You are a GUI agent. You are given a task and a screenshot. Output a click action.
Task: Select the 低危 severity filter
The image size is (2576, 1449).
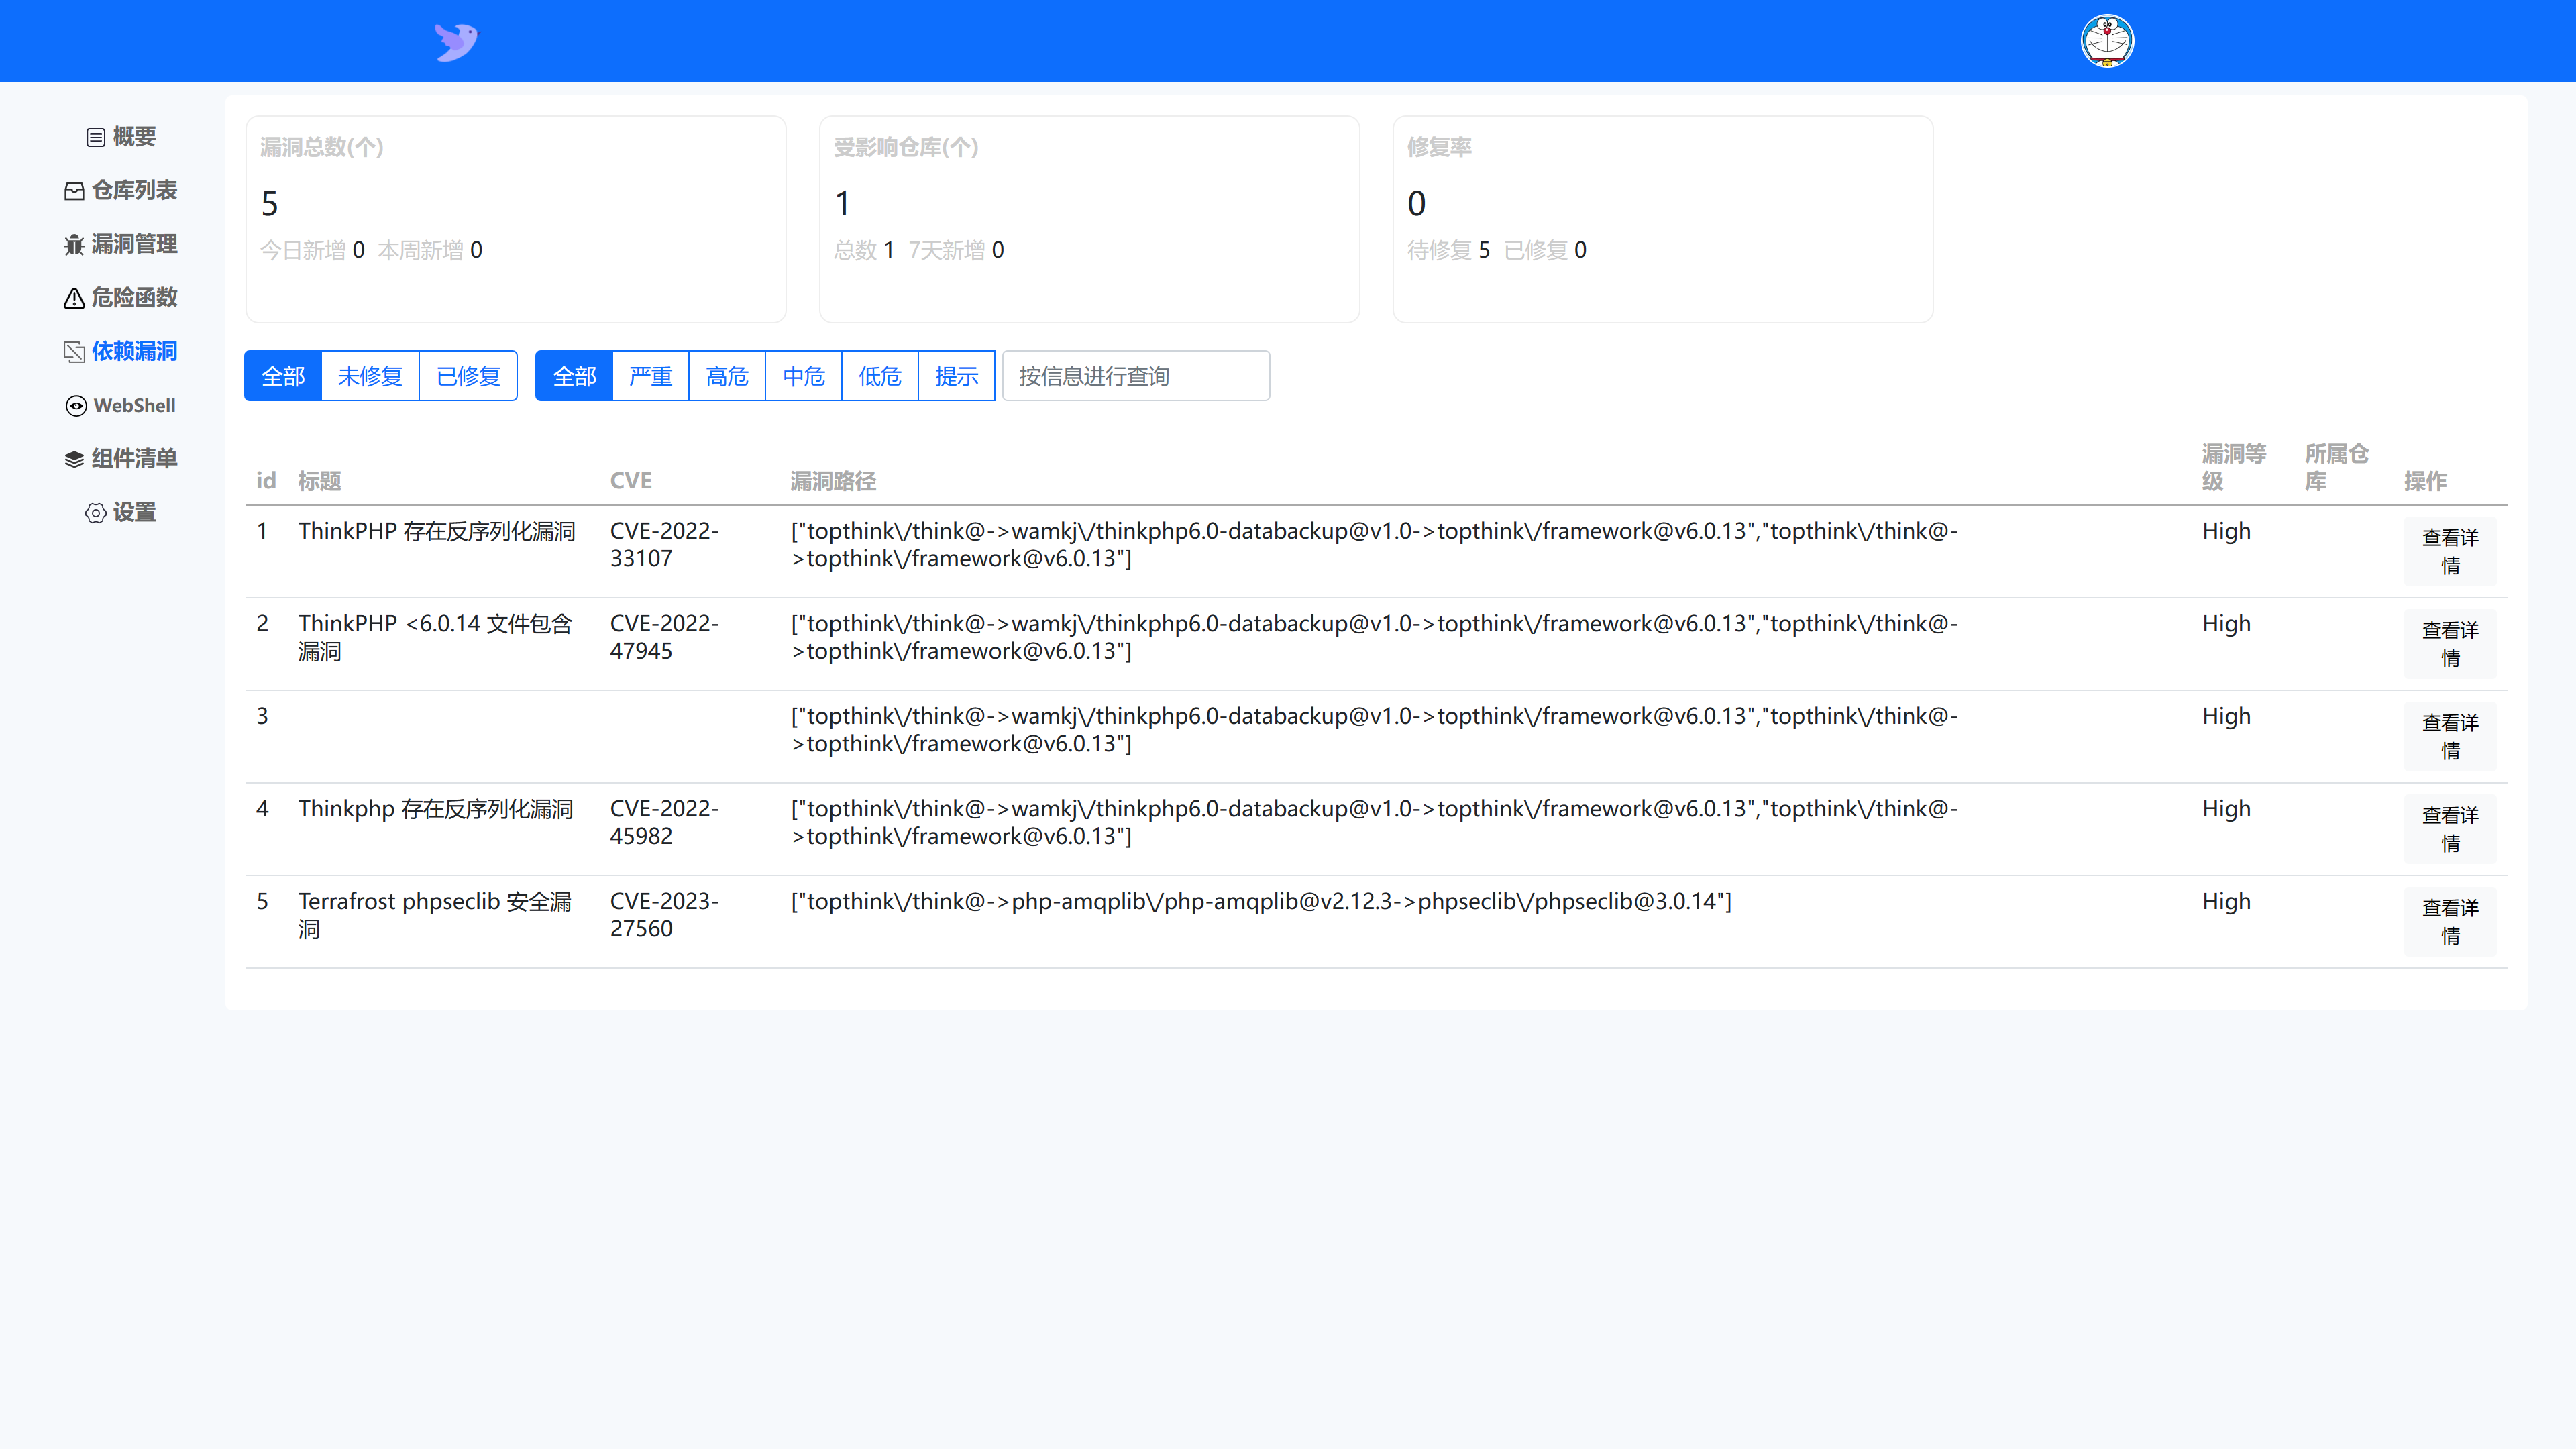[880, 376]
